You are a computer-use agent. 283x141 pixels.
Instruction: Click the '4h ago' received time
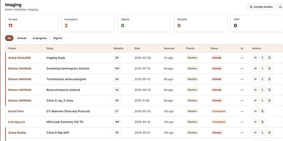168,58
